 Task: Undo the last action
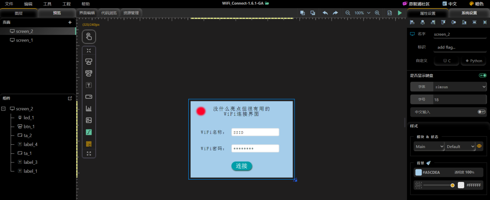click(325, 13)
